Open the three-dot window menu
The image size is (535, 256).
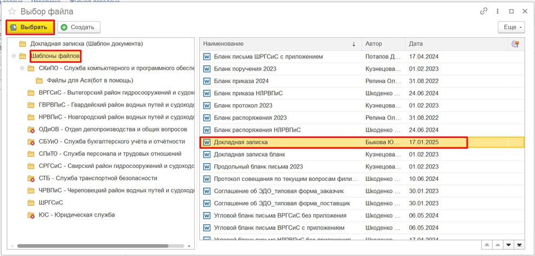pos(498,11)
